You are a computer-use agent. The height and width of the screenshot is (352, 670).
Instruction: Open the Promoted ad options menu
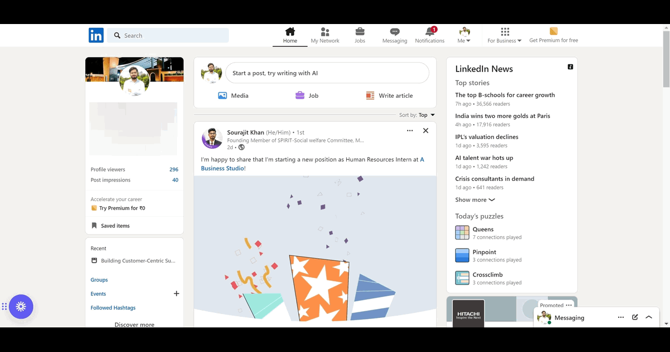[568, 305]
